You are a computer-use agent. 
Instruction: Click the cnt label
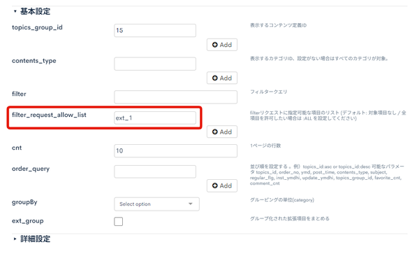click(17, 148)
